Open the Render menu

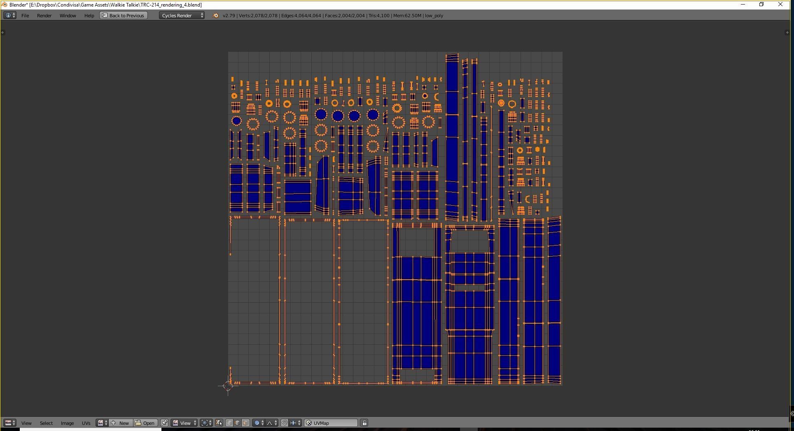(44, 16)
